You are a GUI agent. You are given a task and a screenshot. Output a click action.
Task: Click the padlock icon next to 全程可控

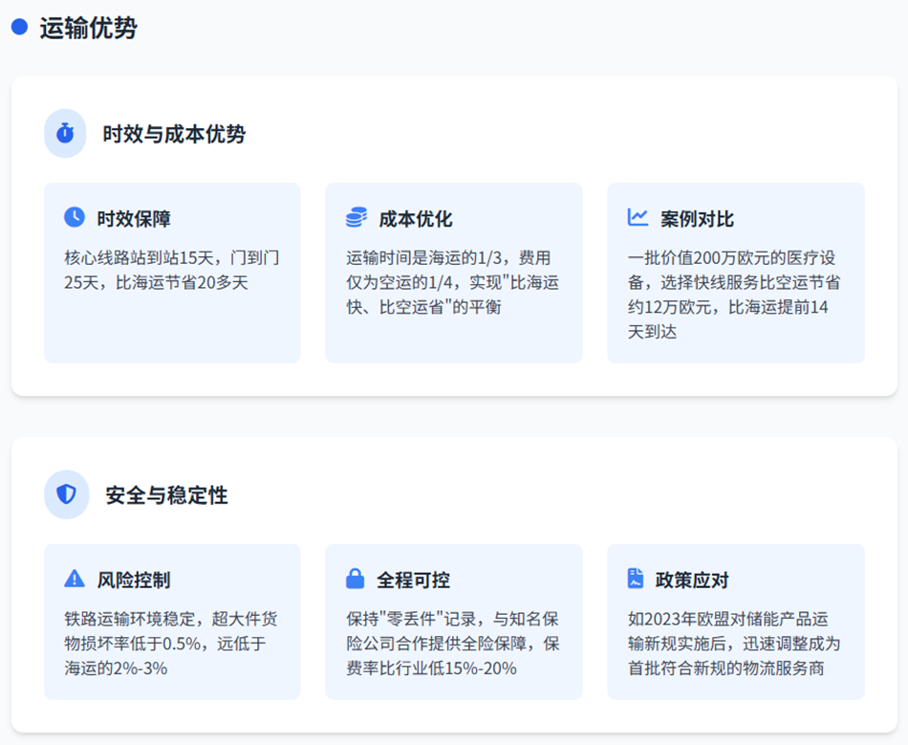coord(356,579)
